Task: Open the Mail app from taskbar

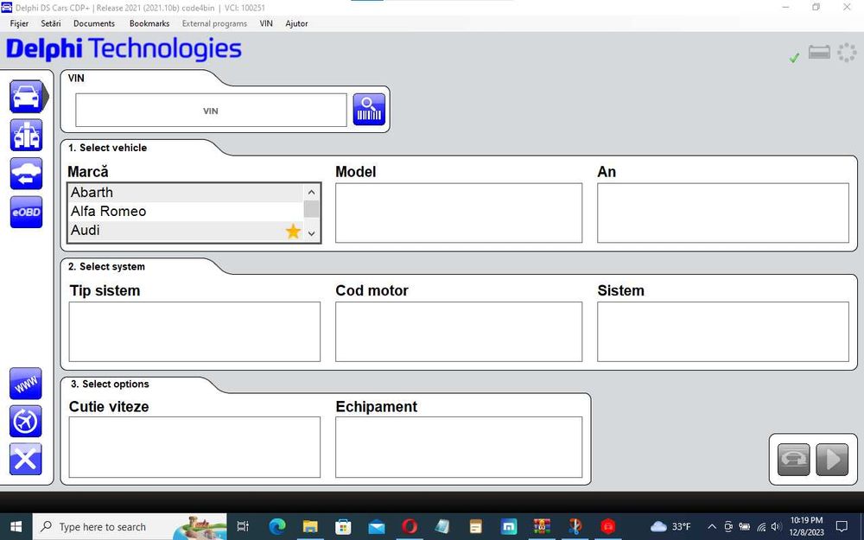Action: pos(377,527)
